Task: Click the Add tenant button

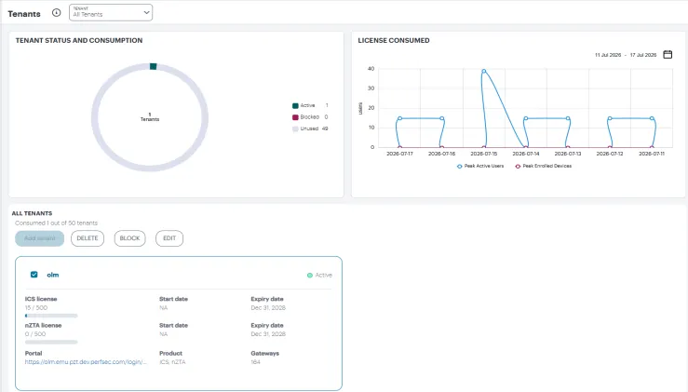Action: tap(39, 238)
